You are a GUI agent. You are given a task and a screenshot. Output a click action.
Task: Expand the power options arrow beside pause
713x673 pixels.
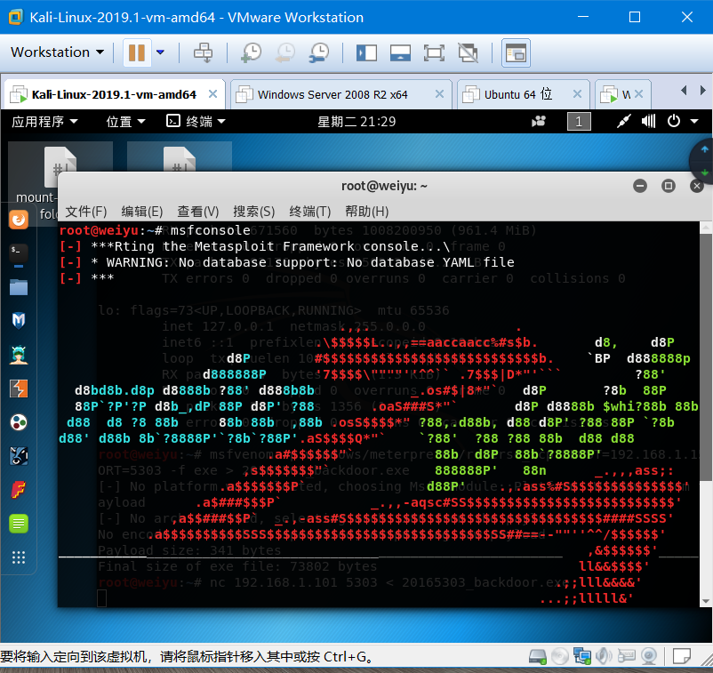160,52
